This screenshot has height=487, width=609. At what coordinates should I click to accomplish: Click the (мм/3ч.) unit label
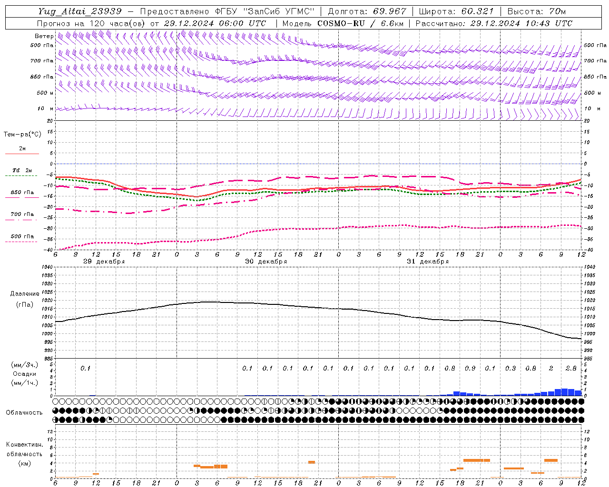click(25, 365)
